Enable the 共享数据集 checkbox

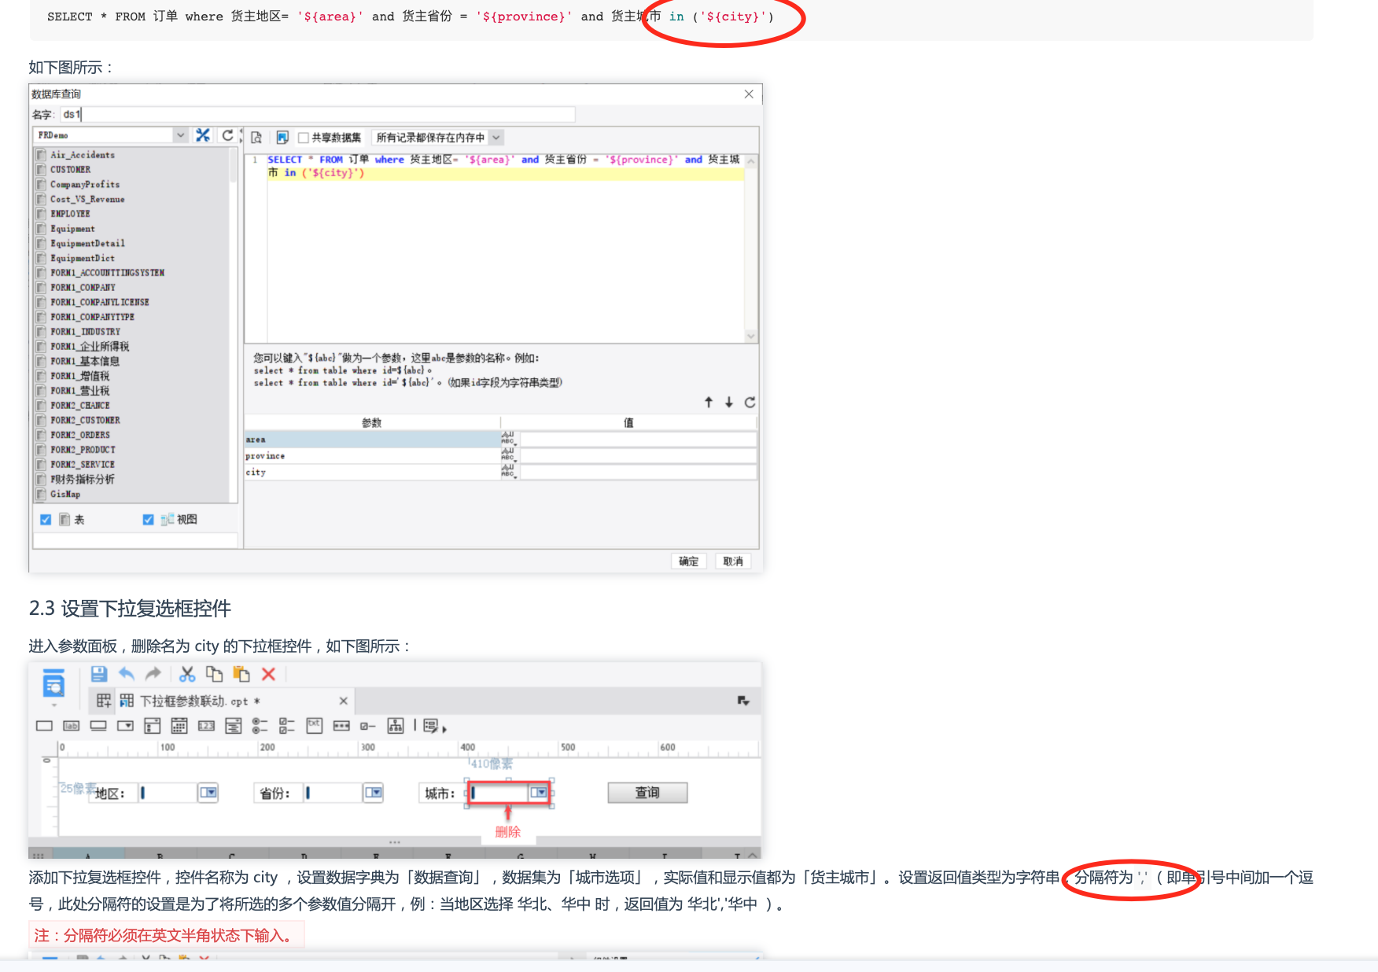coord(303,138)
